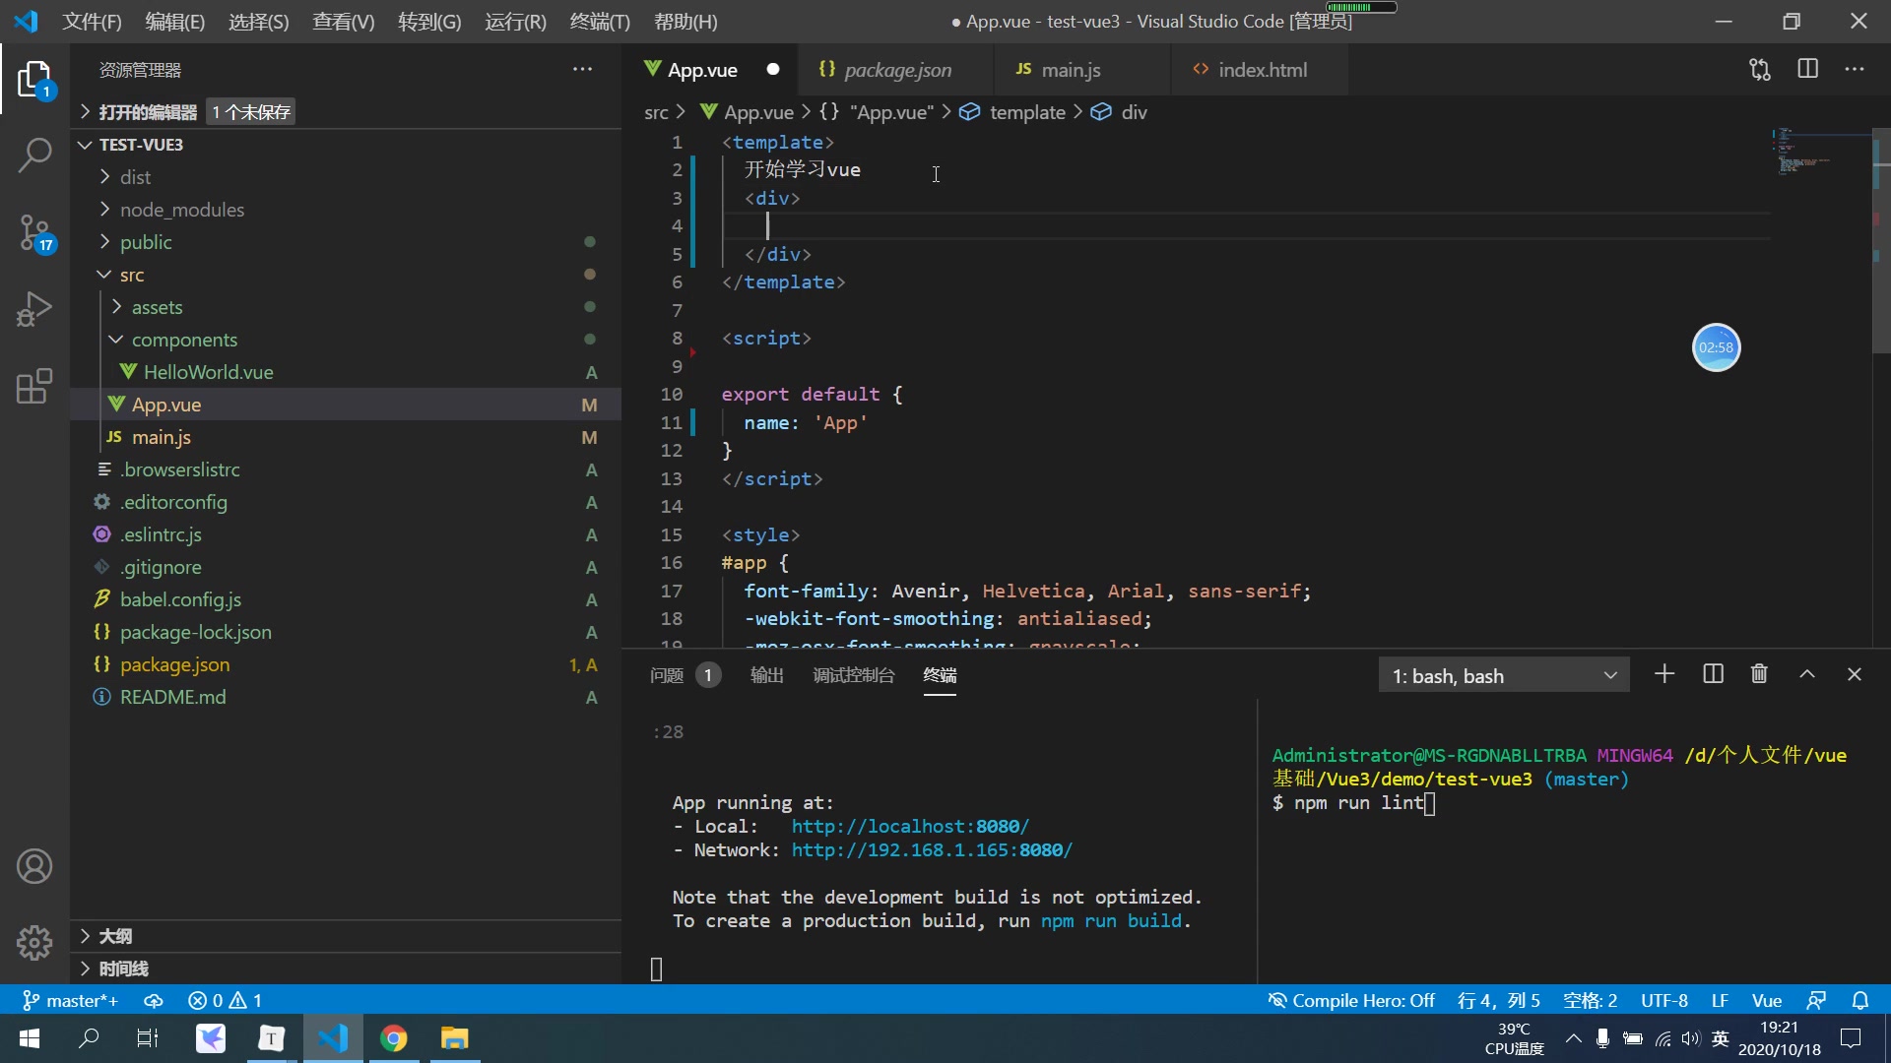Screen dimensions: 1891x1063
Task: Open the Explorer view in activity bar
Action: [x=34, y=79]
